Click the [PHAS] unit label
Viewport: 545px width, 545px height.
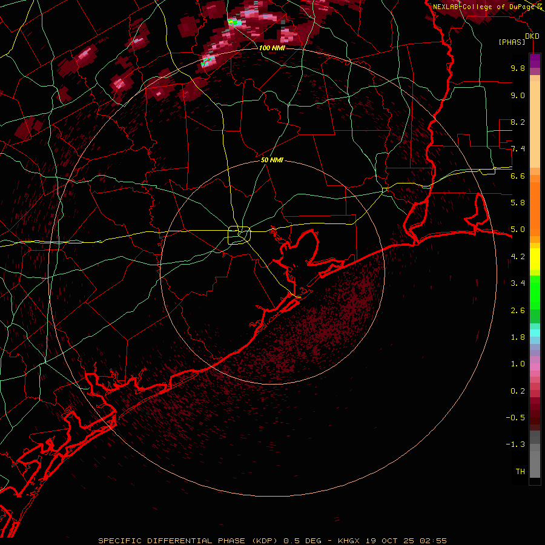pos(512,42)
